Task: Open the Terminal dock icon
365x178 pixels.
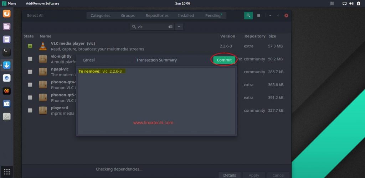Action: coord(6,52)
